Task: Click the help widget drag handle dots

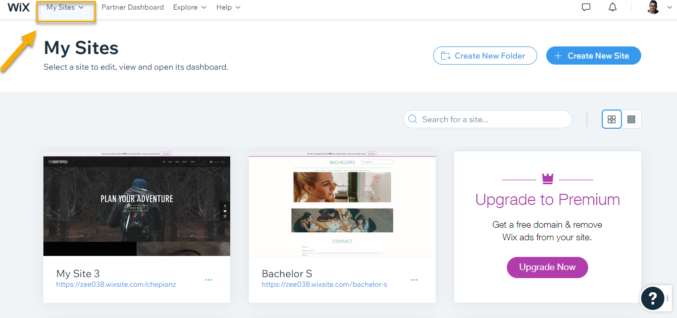Action: tap(667, 298)
